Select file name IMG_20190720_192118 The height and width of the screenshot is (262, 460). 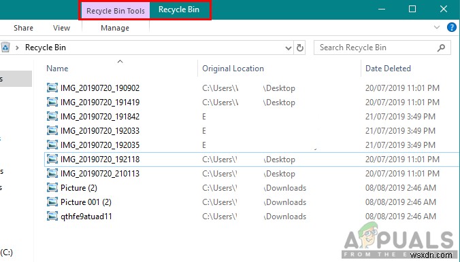pos(100,160)
